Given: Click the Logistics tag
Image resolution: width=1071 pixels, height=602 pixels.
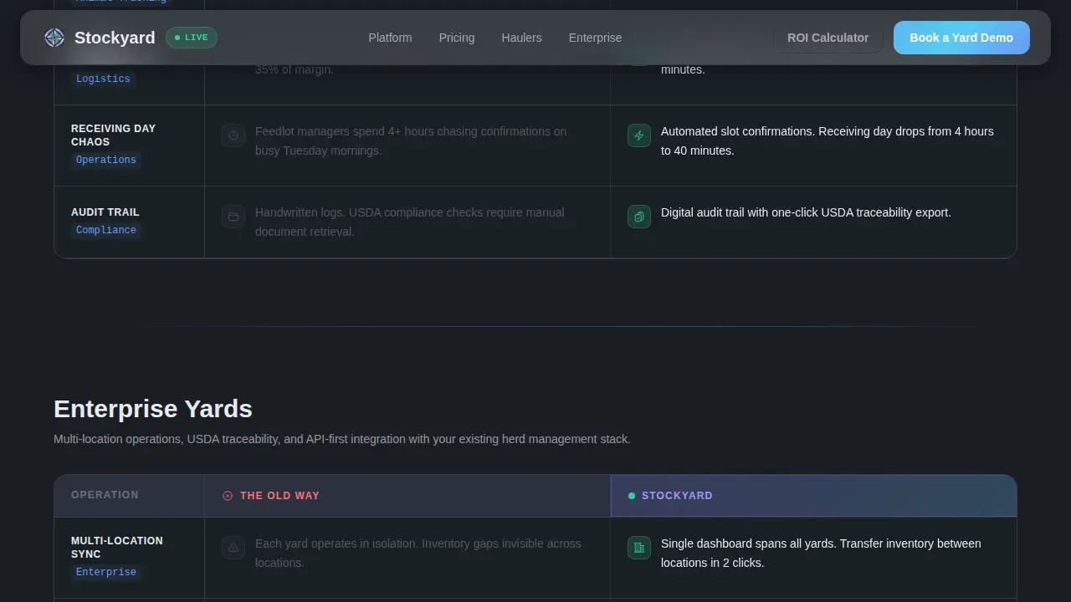Looking at the screenshot, I should tap(103, 79).
